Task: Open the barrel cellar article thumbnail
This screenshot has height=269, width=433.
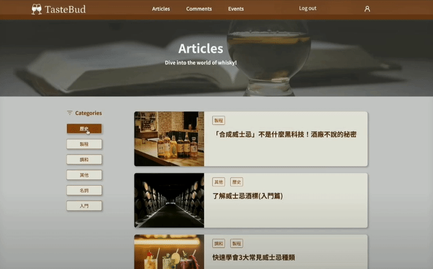Action: click(x=169, y=200)
